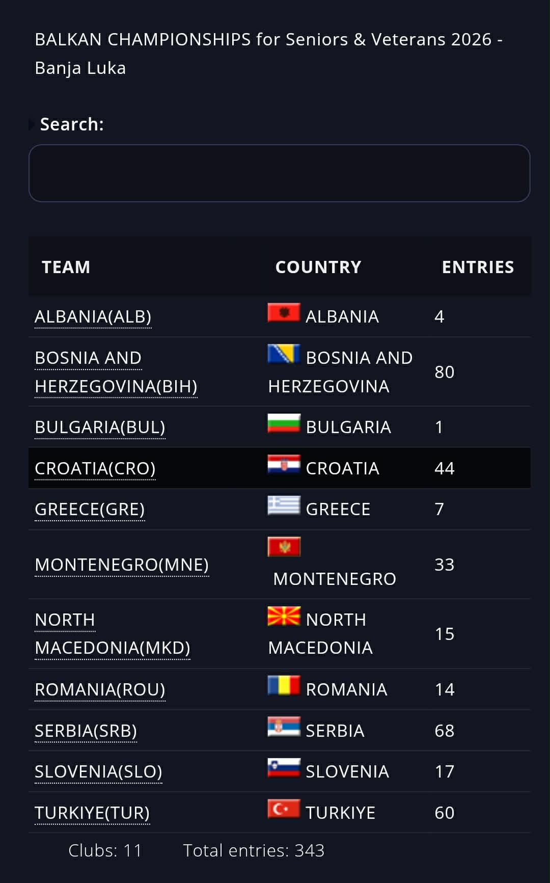The height and width of the screenshot is (883, 550).
Task: Click the Albania flag icon
Action: click(x=284, y=313)
